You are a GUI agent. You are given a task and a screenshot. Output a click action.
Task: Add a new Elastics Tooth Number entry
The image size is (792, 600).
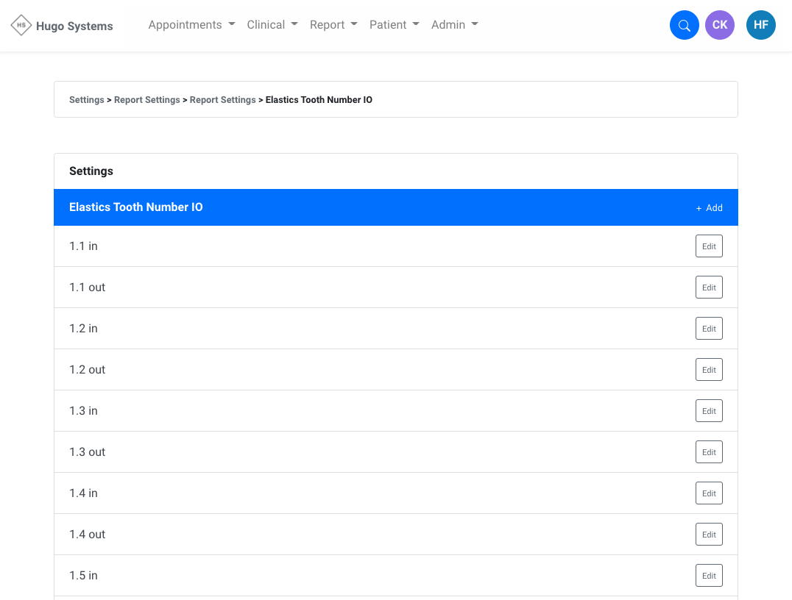709,208
